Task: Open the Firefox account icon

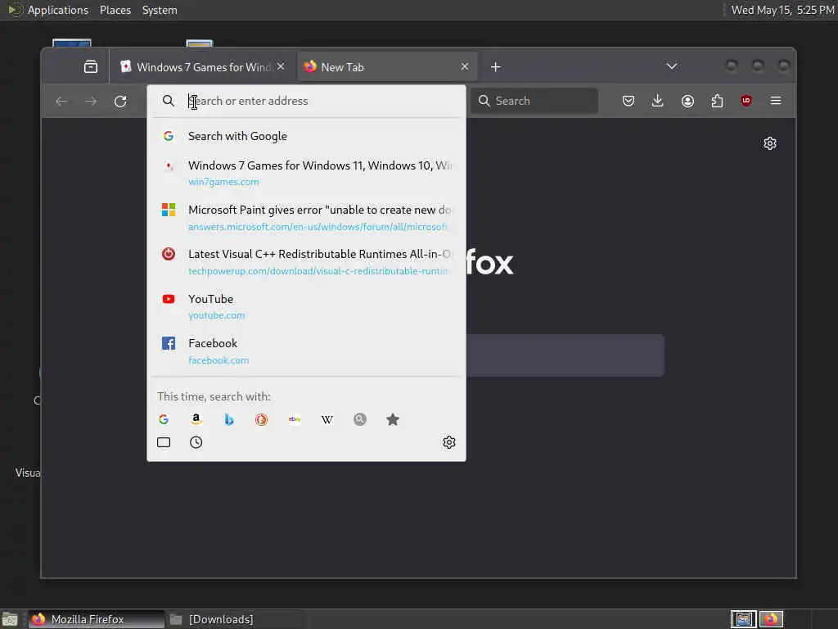Action: point(687,101)
